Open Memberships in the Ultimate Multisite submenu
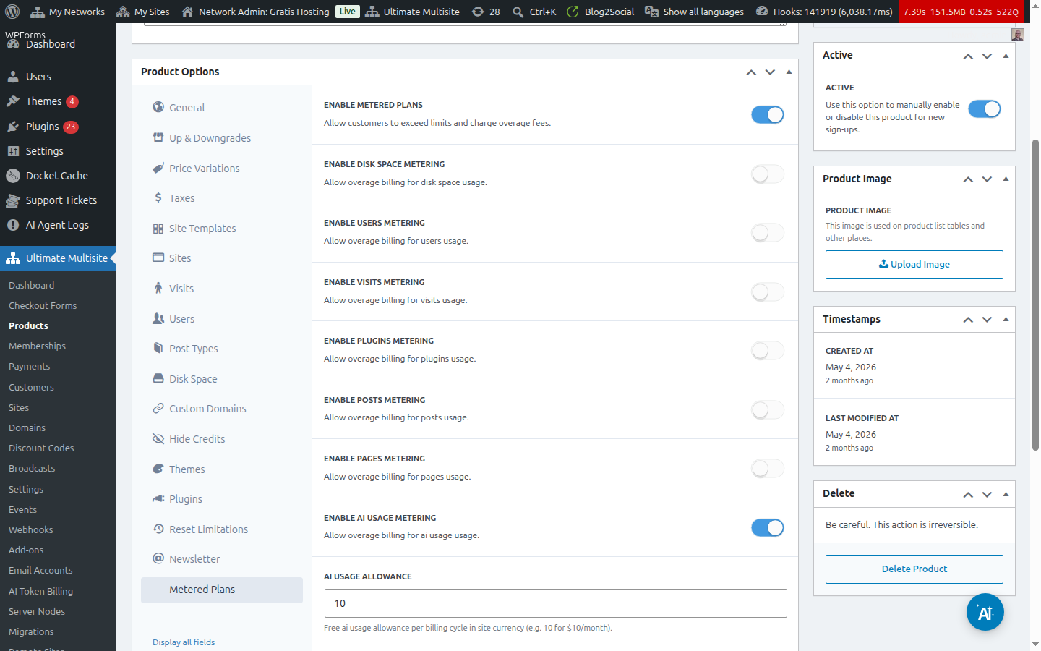Screen dimensions: 1041x651 [x=37, y=346]
